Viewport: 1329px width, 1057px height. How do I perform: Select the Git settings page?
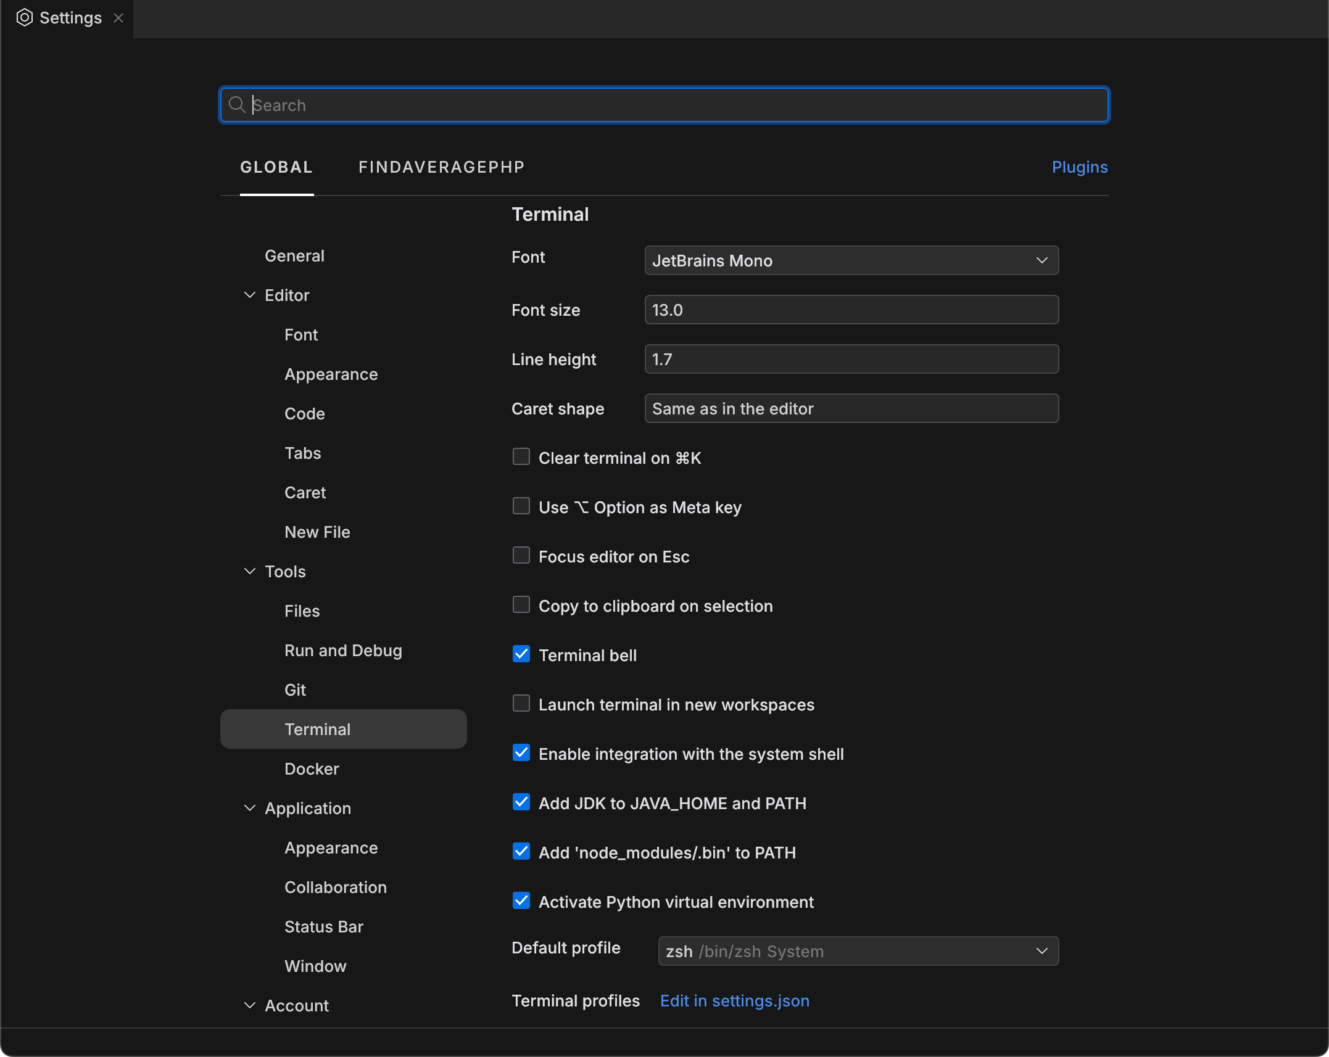pyautogui.click(x=294, y=689)
